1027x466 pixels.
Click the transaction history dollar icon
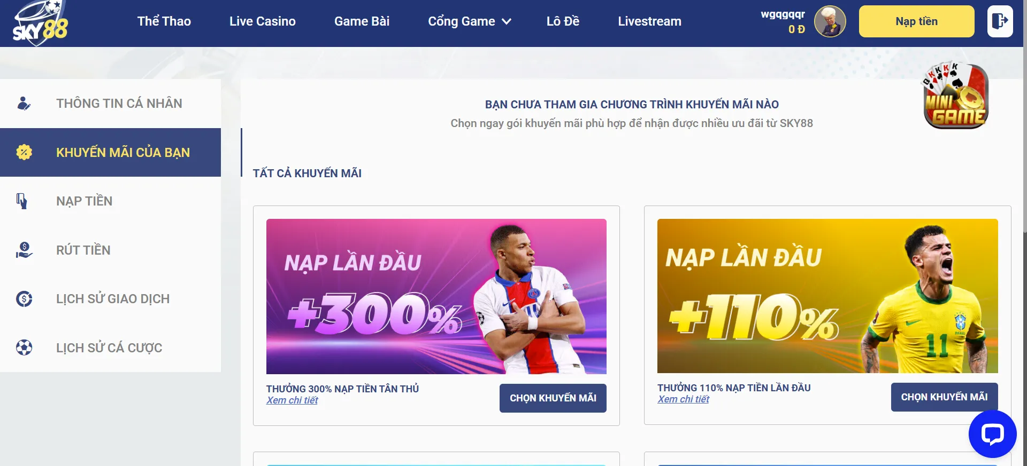click(x=24, y=298)
